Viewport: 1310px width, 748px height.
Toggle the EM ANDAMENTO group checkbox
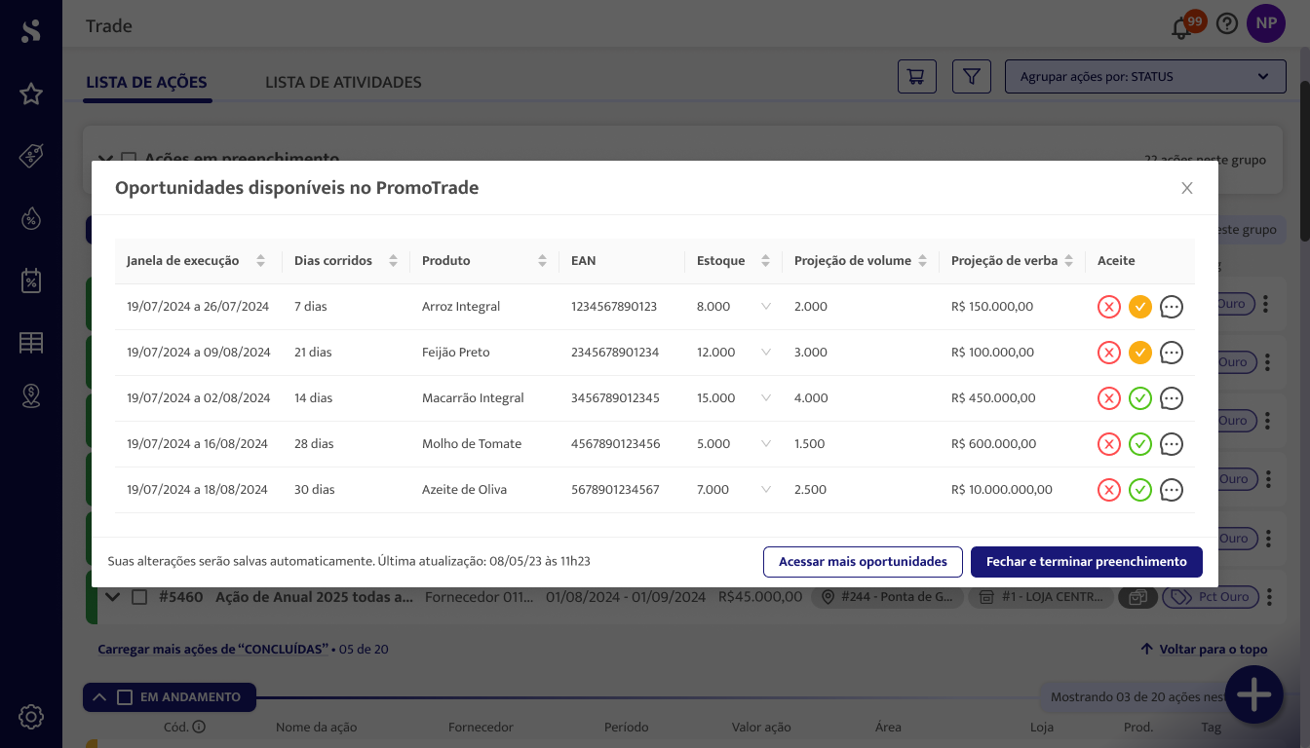pyautogui.click(x=124, y=697)
